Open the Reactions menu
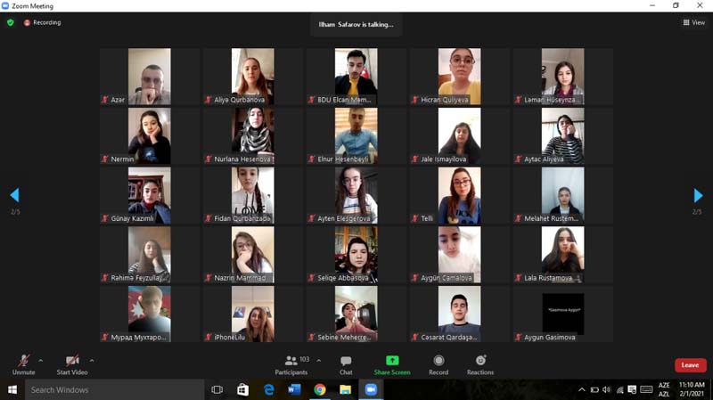713x400 pixels. (480, 362)
